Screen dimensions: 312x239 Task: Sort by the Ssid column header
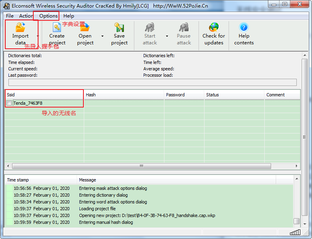pos(44,95)
